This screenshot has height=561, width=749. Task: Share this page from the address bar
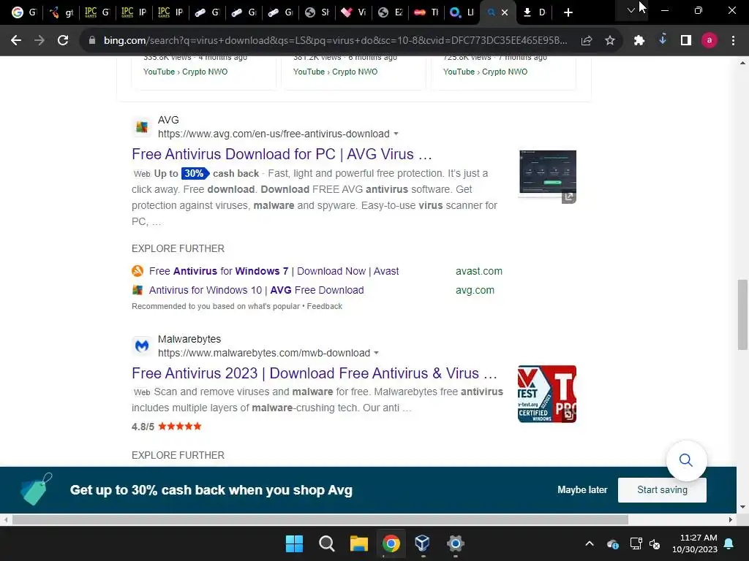point(587,41)
